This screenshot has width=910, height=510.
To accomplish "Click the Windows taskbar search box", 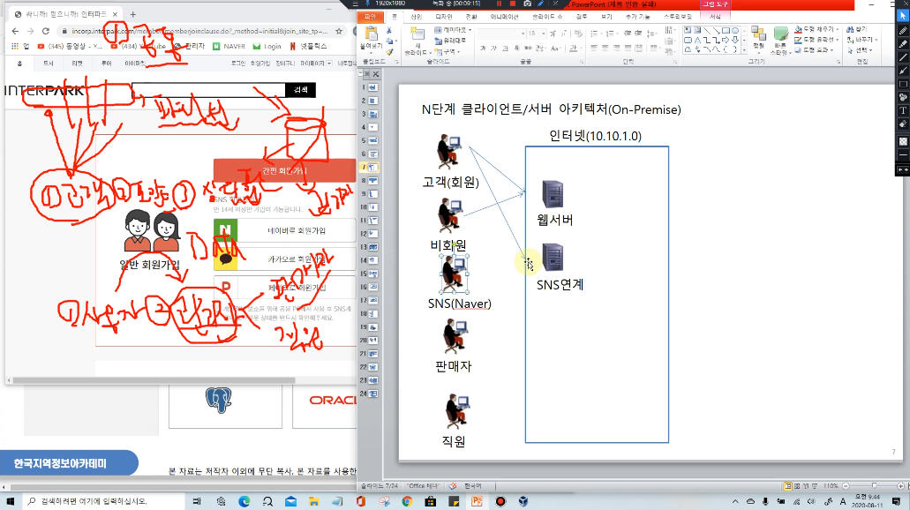I will click(x=105, y=501).
